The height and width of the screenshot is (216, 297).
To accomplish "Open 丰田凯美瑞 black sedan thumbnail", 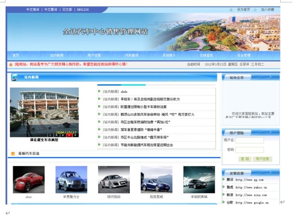I will click(x=199, y=180).
